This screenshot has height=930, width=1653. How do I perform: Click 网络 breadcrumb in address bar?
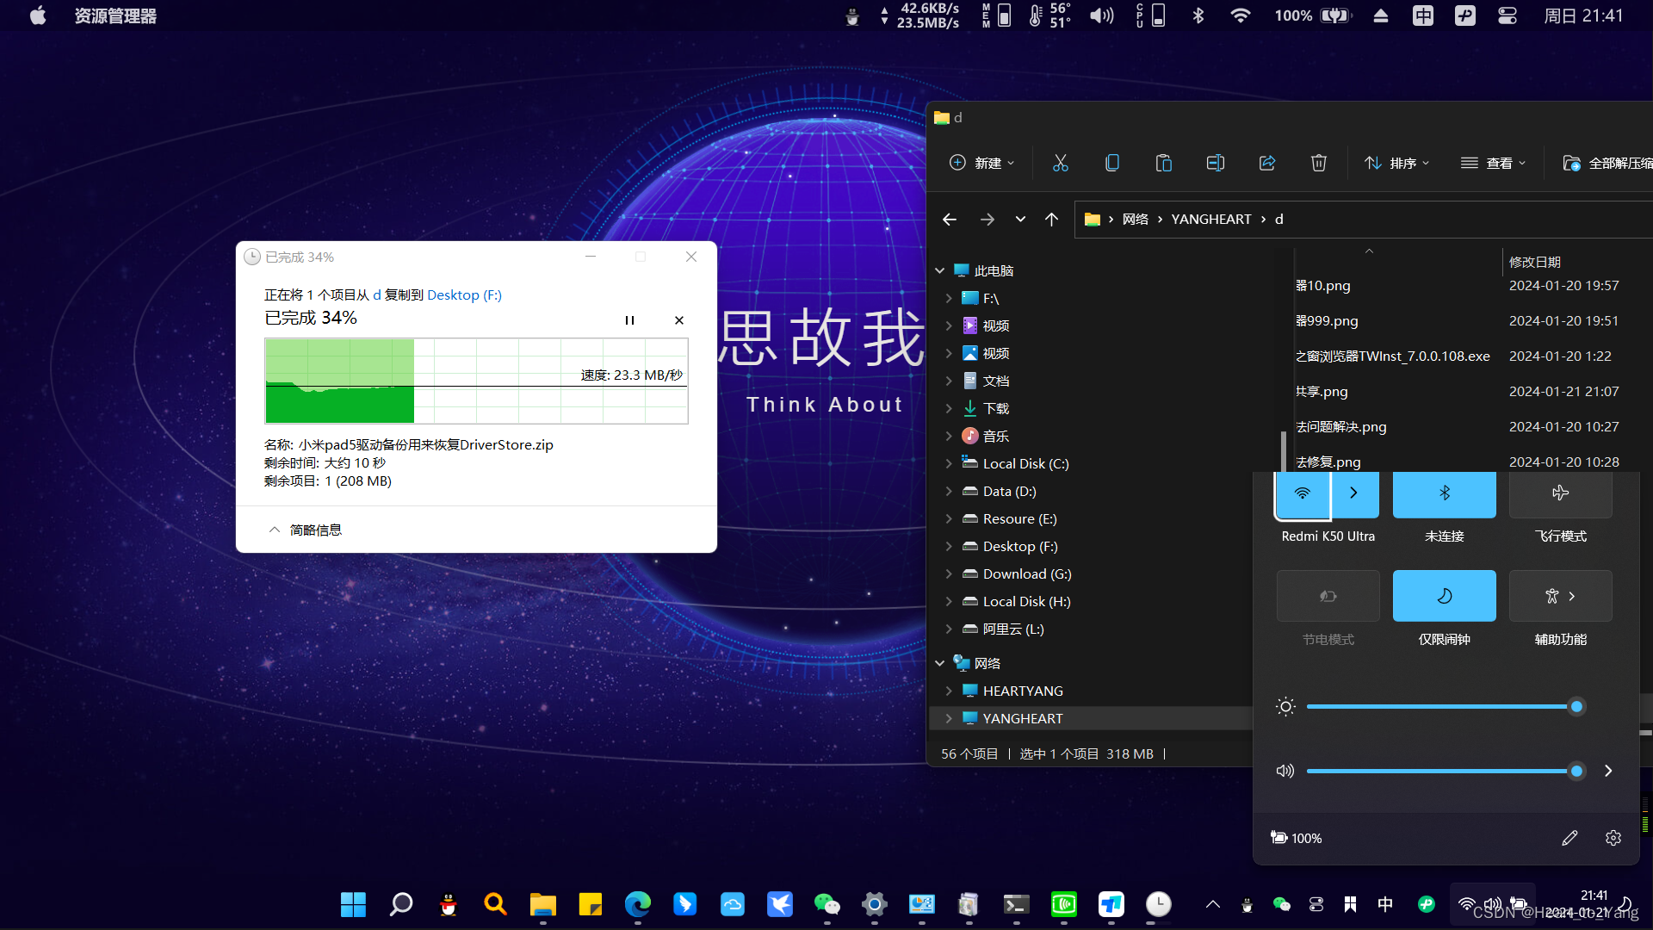point(1135,220)
